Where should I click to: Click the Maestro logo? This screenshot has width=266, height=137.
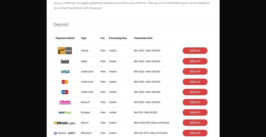pos(65,92)
